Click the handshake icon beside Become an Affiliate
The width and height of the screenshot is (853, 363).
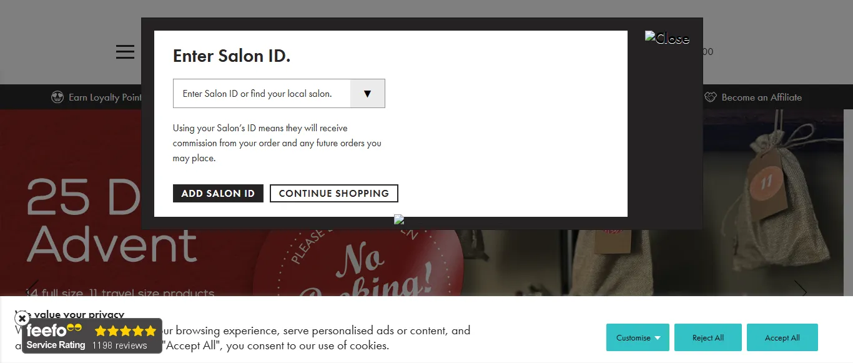point(711,97)
